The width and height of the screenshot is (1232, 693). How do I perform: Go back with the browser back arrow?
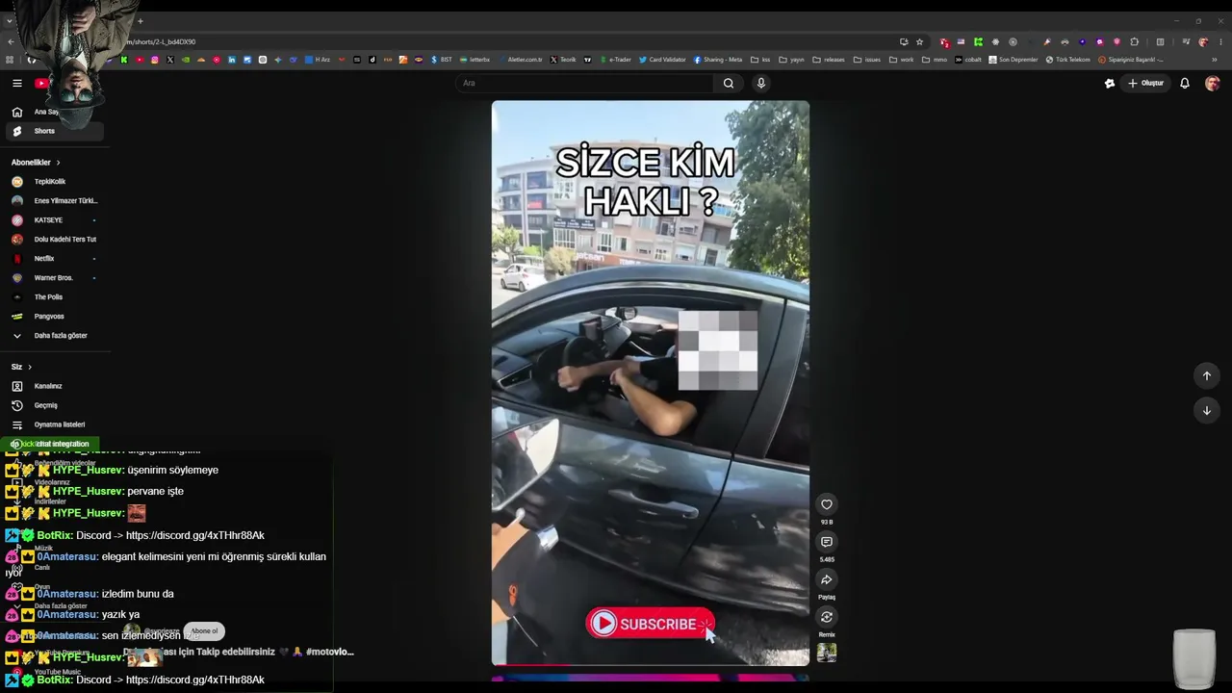[x=11, y=42]
